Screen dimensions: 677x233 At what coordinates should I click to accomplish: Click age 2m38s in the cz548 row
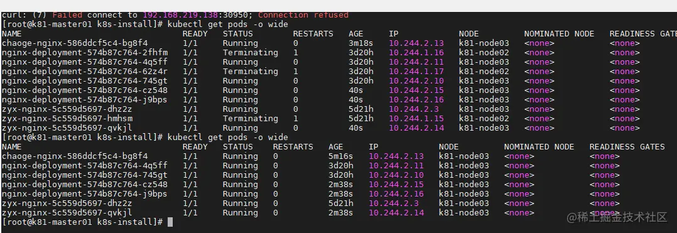340,185
